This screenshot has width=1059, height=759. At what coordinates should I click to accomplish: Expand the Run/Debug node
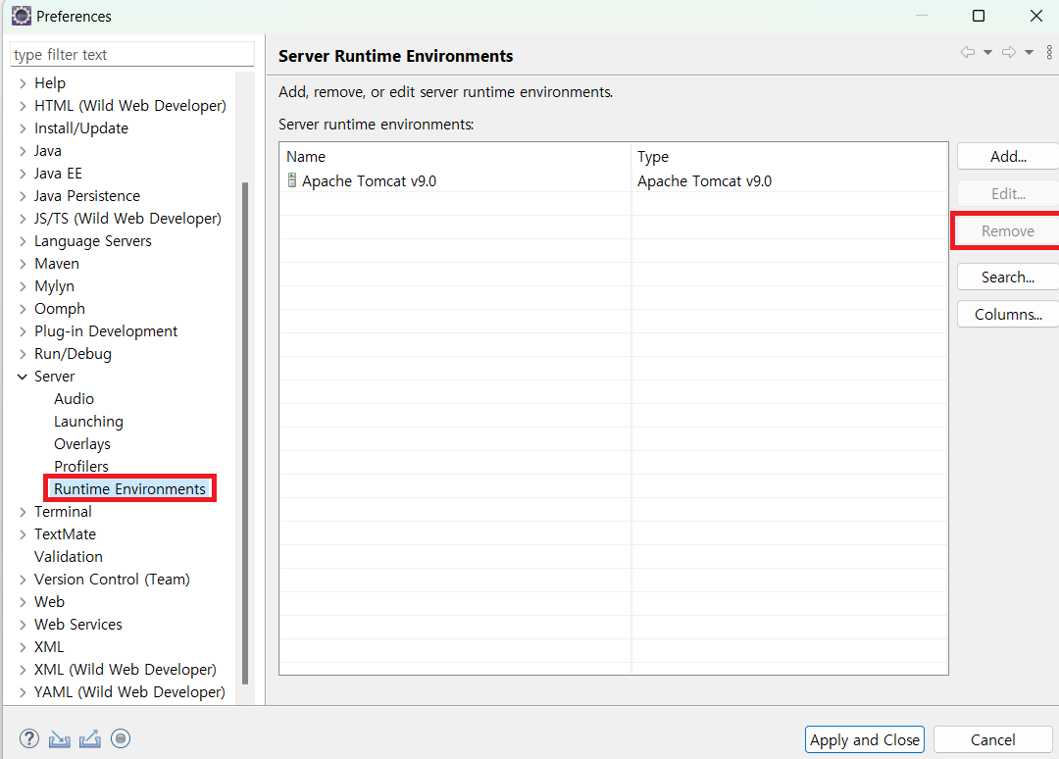tap(23, 354)
